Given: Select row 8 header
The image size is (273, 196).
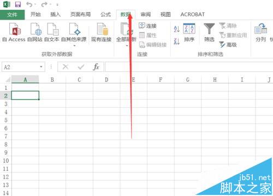Looking at the screenshot, I should [x=6, y=144].
